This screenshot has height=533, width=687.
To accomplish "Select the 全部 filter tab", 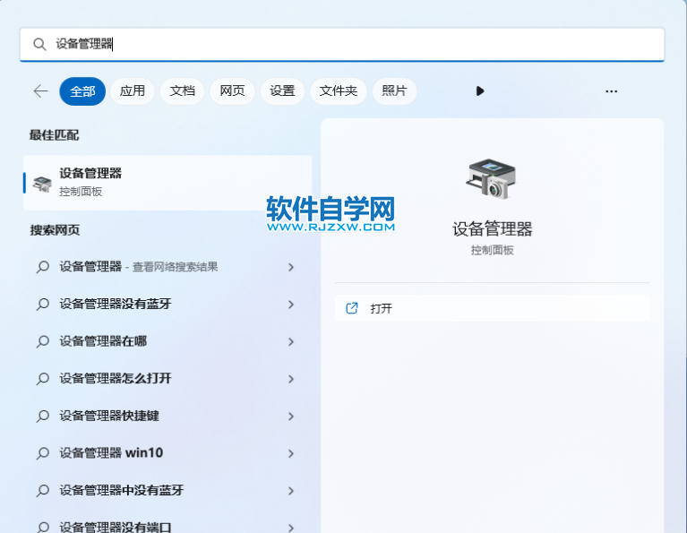I will point(82,91).
